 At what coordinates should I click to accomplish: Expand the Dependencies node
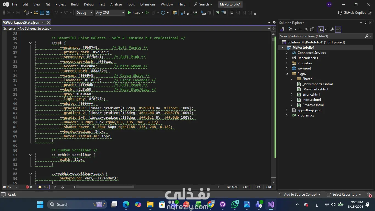(287, 58)
